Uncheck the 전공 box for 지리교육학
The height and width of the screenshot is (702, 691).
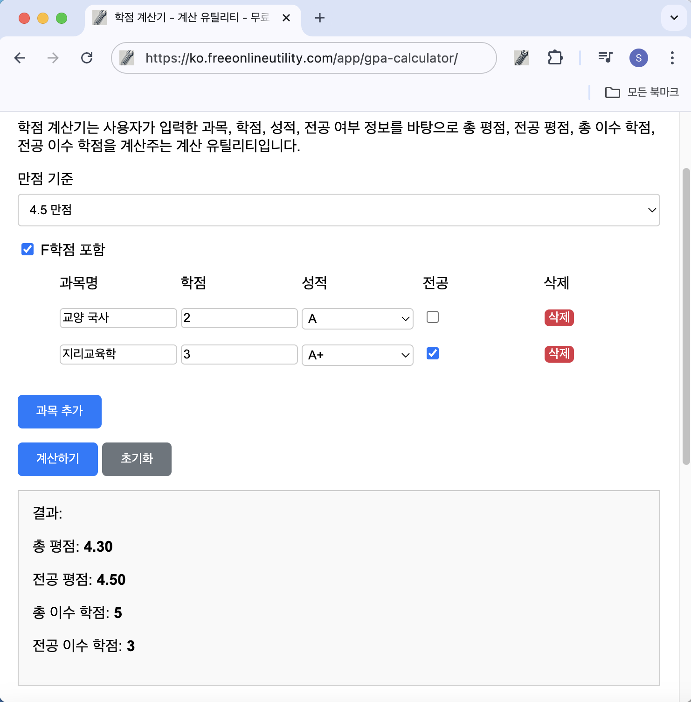[x=433, y=354]
